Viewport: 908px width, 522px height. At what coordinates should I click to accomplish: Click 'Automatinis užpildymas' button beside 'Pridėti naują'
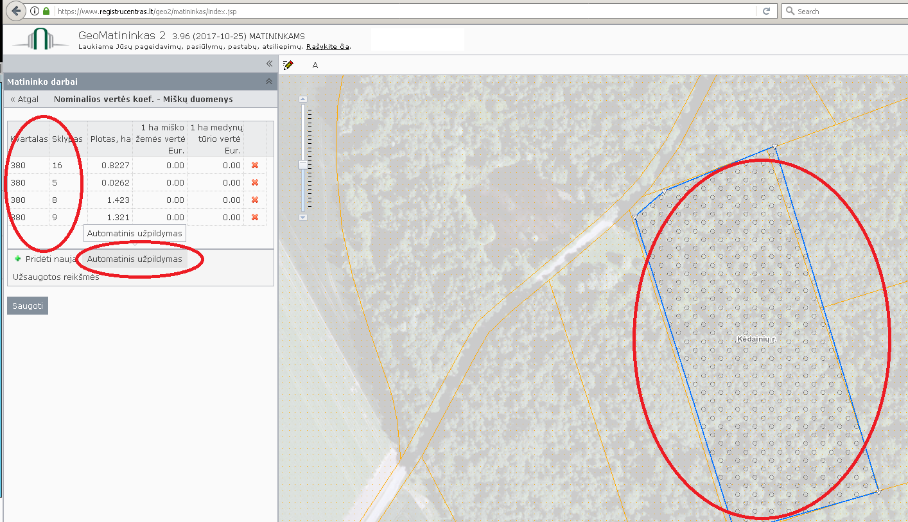(135, 259)
